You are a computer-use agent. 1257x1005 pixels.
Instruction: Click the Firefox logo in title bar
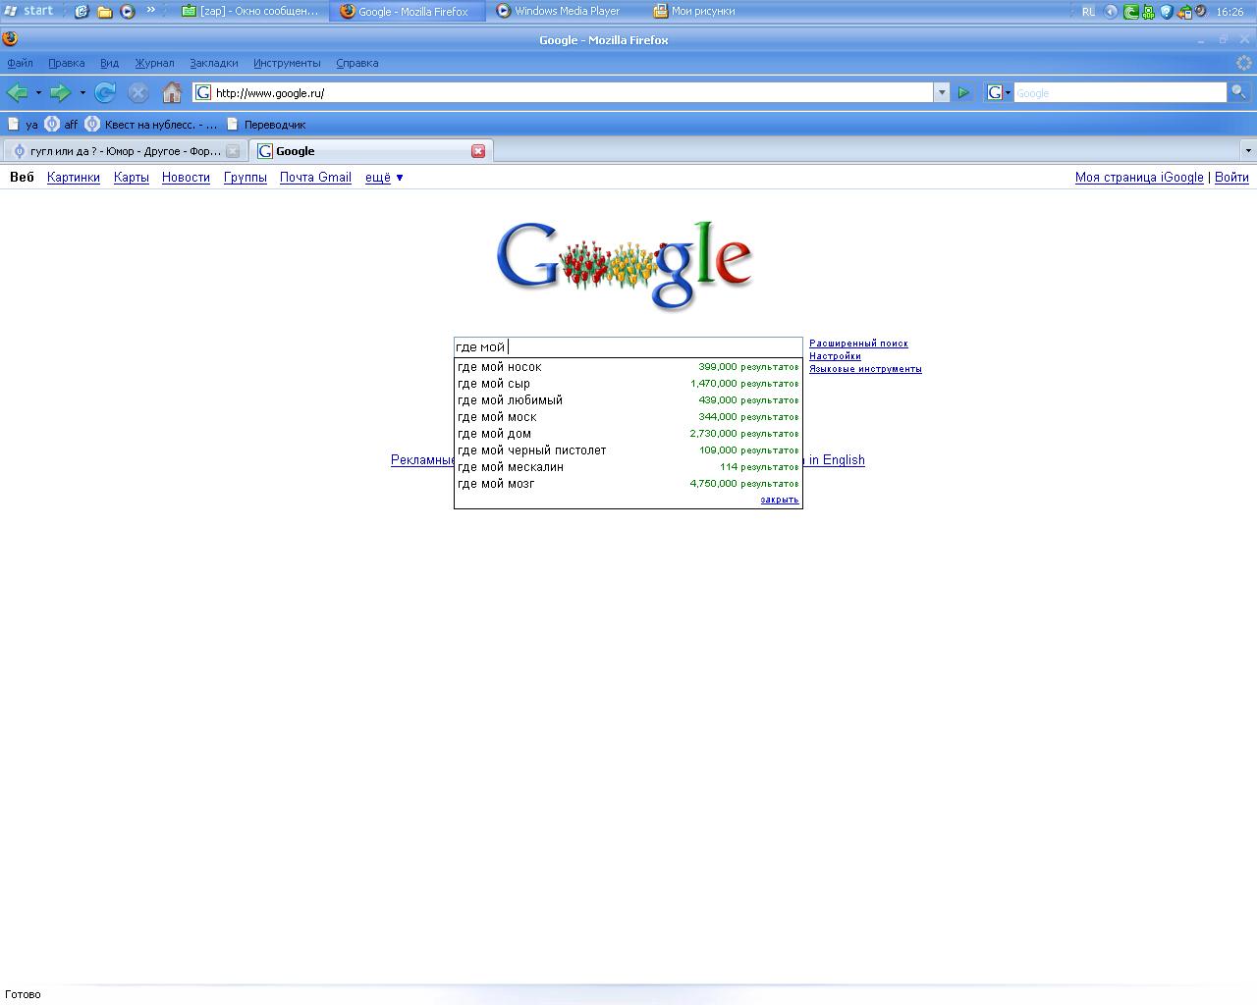pyautogui.click(x=10, y=39)
